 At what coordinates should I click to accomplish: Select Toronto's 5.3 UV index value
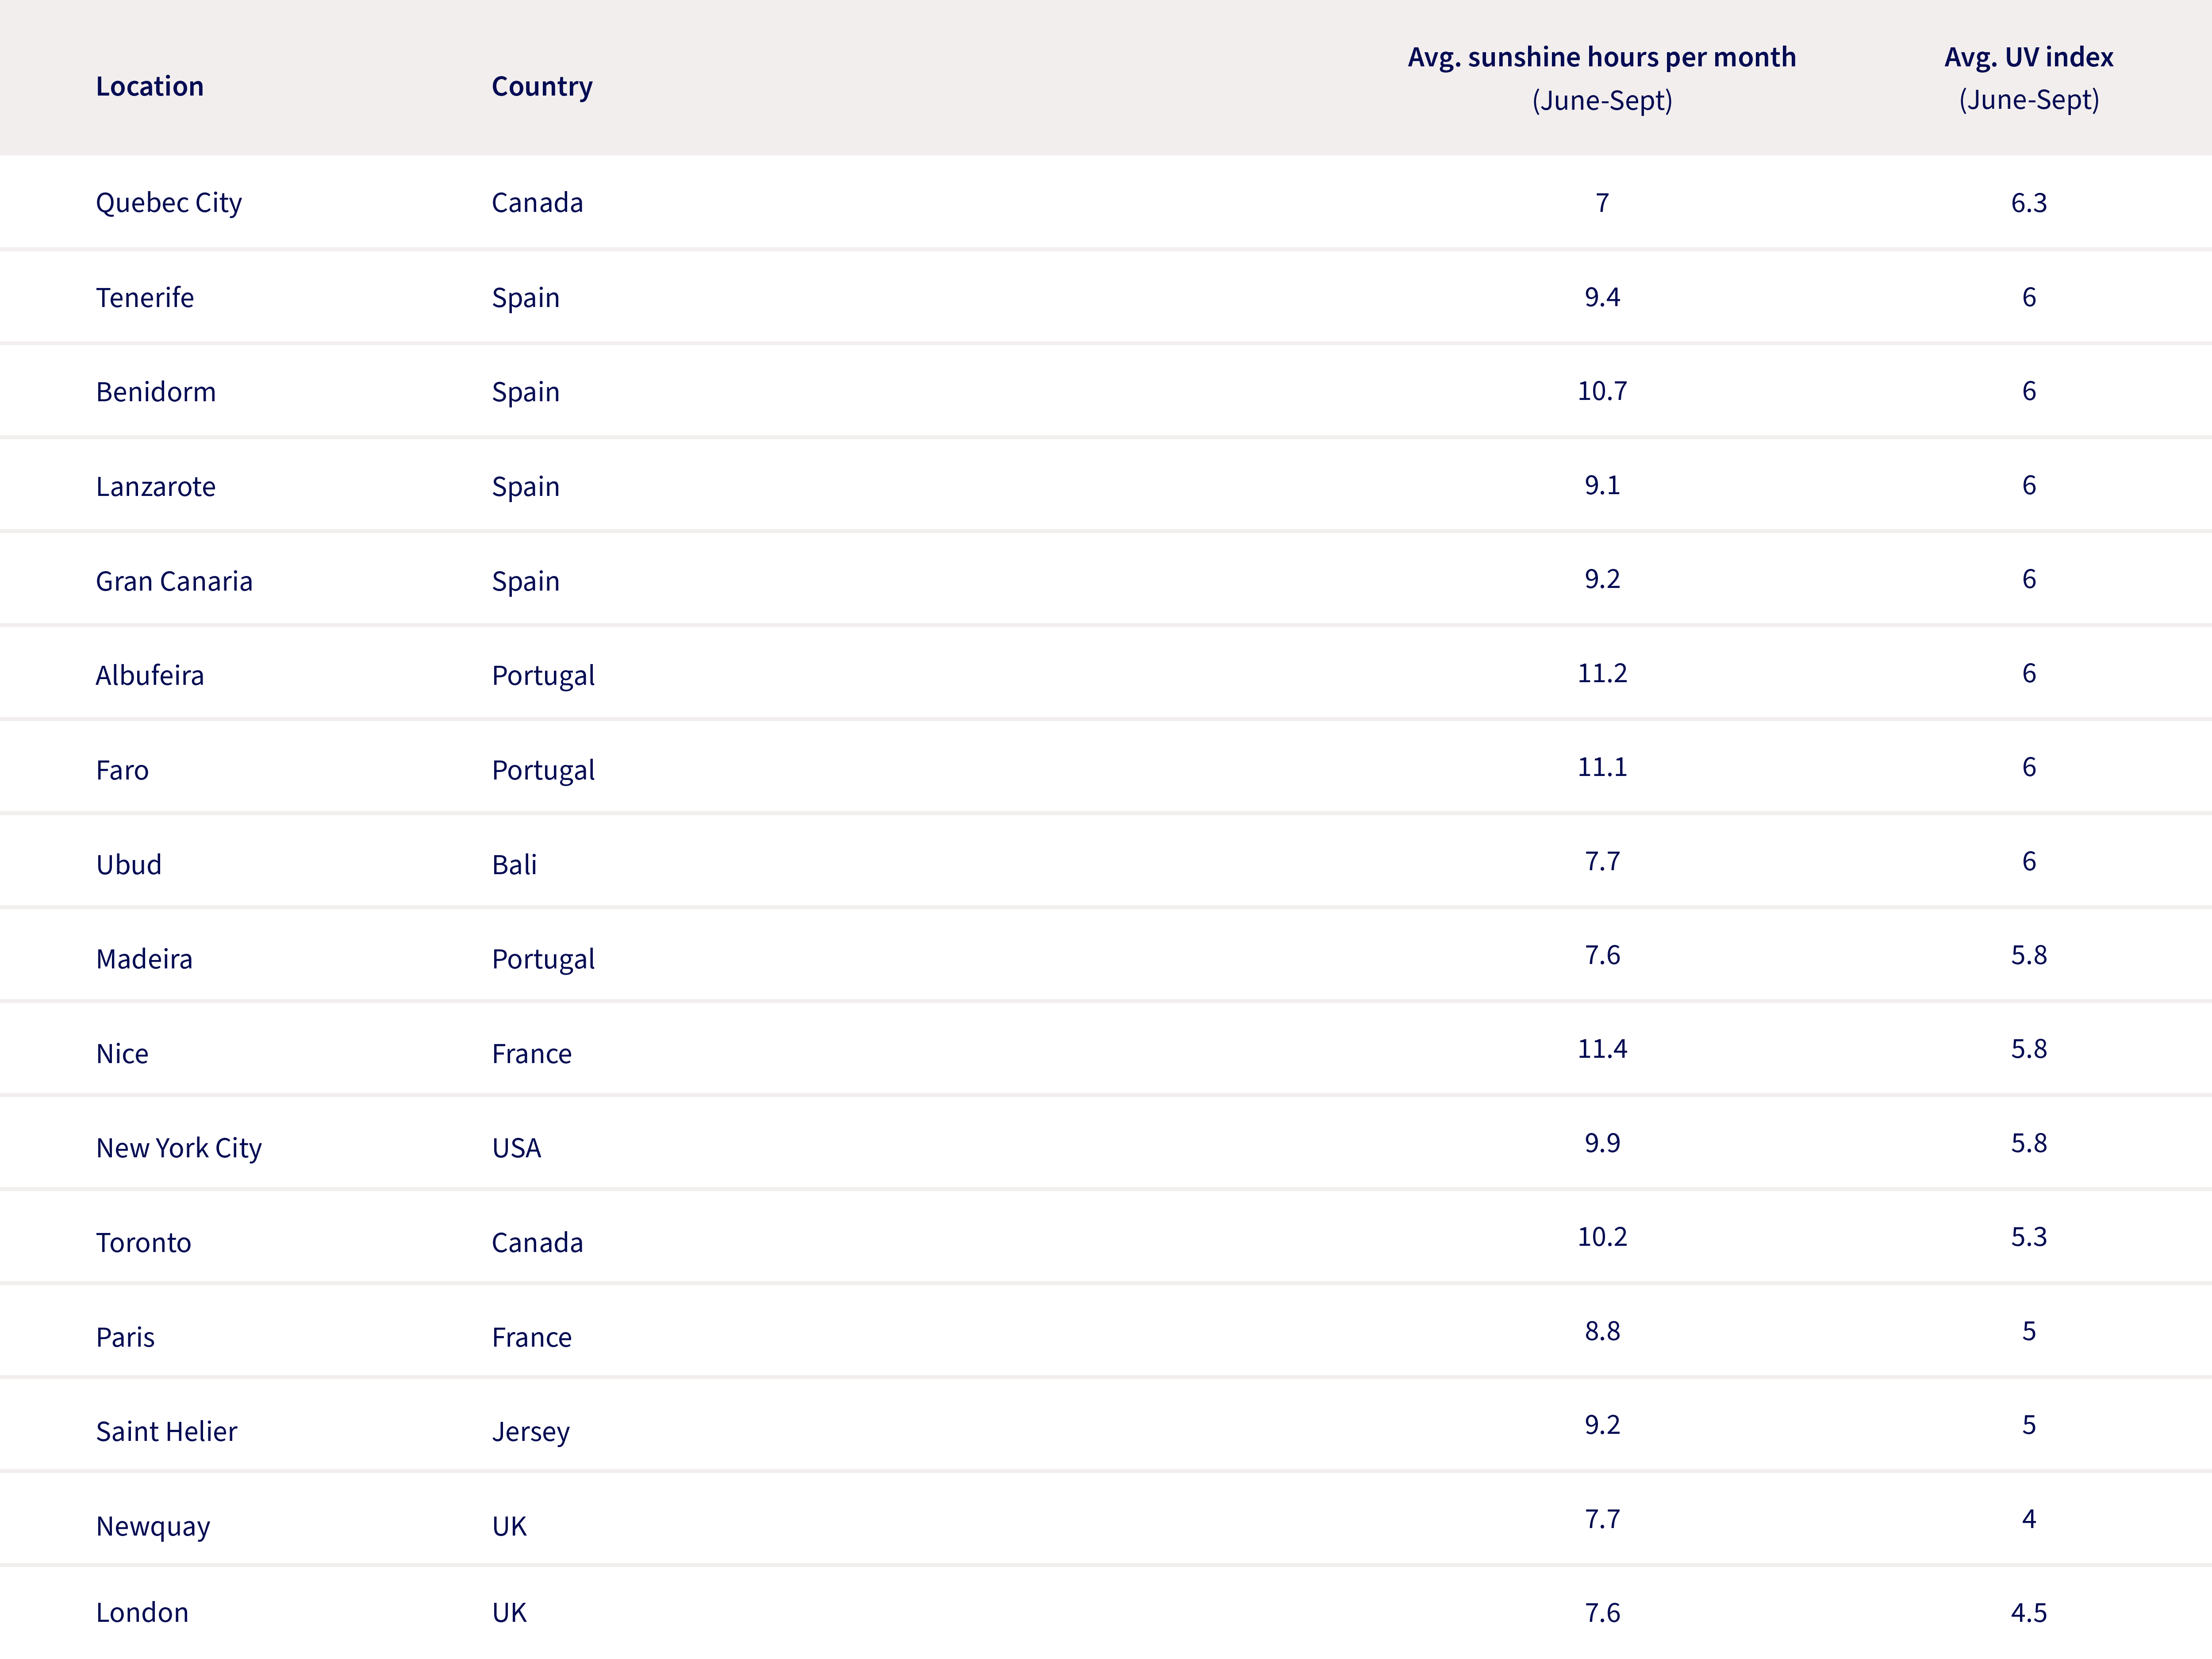[2029, 1237]
